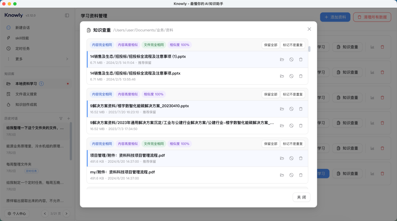Click the top row chart statistics icon
Viewport: 397px width, 221px height.
[372, 47]
